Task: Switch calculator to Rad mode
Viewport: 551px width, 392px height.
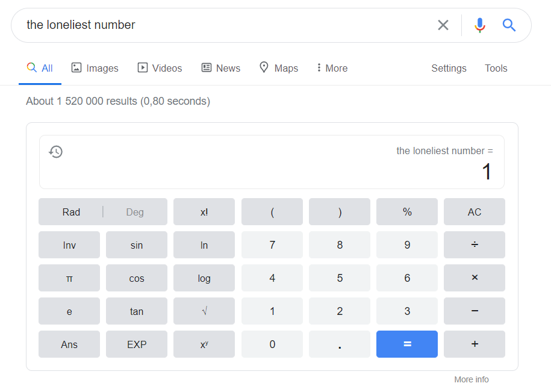Action: tap(70, 211)
